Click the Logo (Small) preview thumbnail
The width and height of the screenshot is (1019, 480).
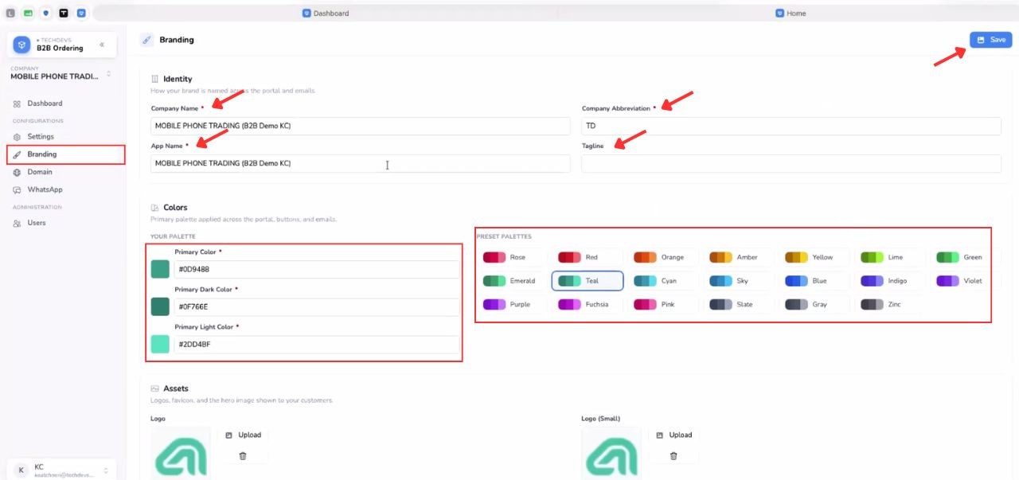click(x=611, y=454)
